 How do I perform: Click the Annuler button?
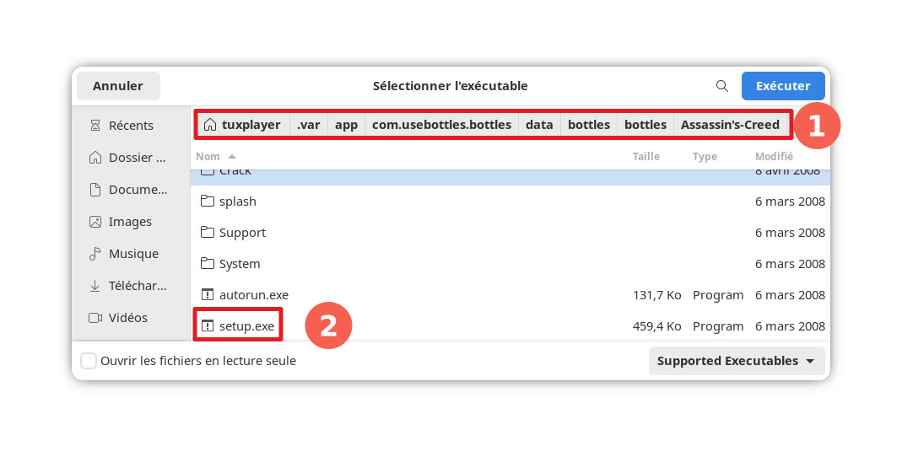coord(118,86)
